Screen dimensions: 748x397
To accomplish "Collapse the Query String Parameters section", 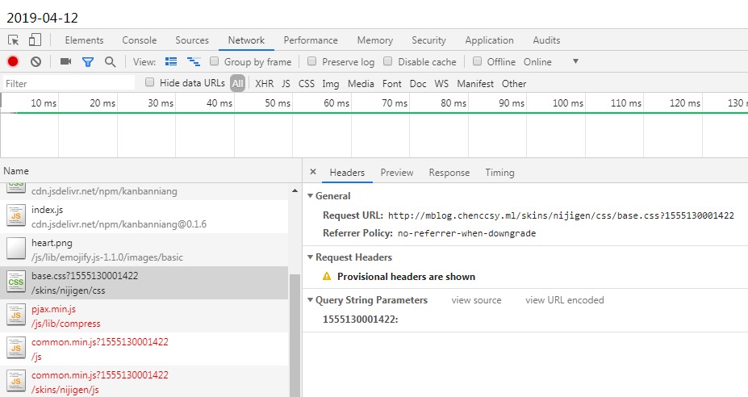I will [x=310, y=300].
